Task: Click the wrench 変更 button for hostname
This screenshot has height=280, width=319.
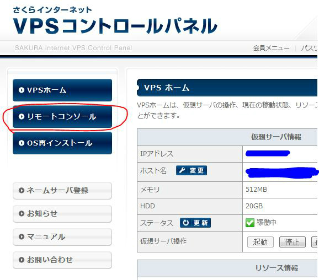Action: [x=192, y=170]
